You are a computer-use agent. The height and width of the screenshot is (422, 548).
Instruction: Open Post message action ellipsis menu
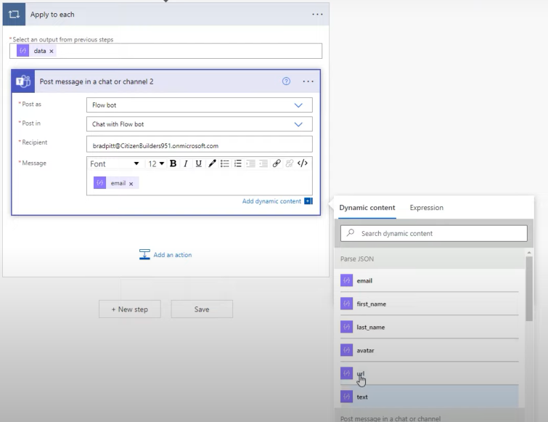click(308, 81)
